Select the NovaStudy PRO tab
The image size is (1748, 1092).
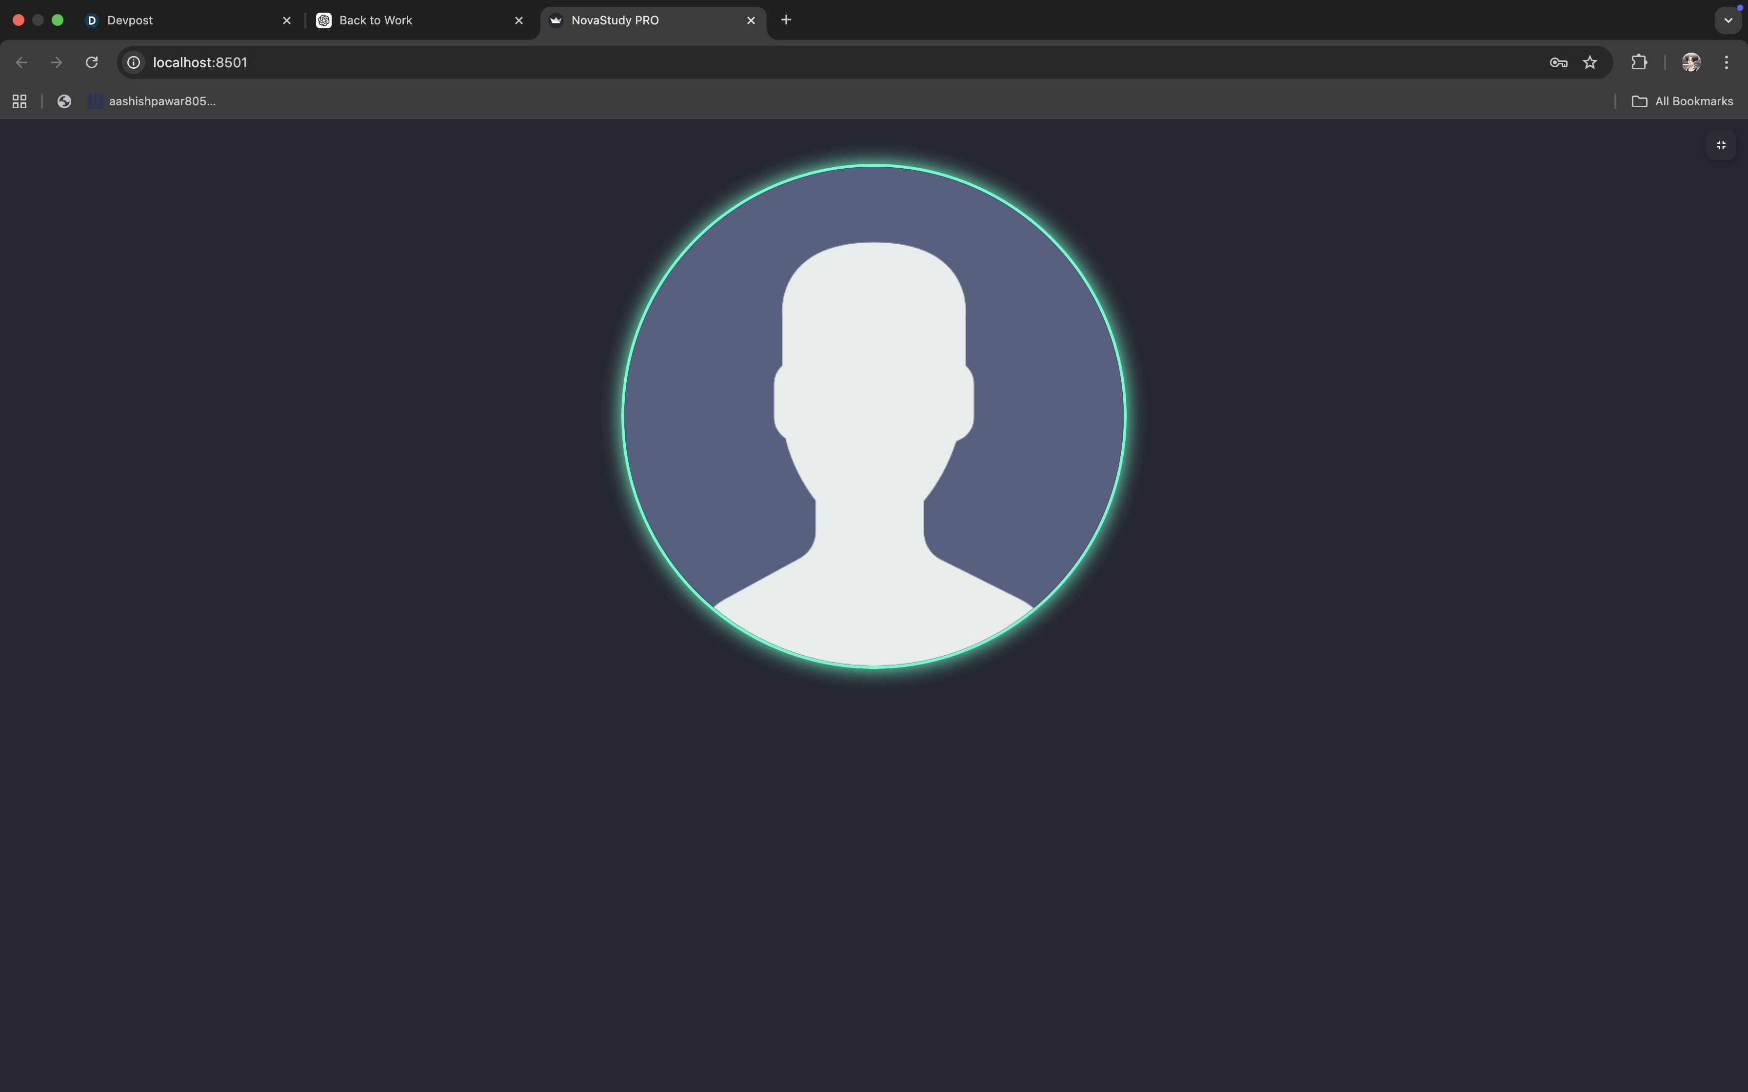click(646, 20)
